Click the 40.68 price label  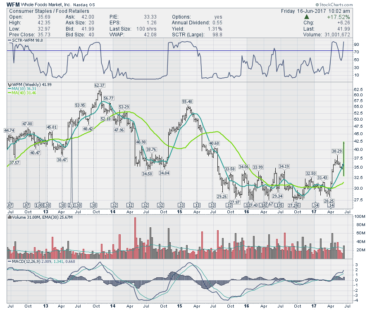pos(214,143)
